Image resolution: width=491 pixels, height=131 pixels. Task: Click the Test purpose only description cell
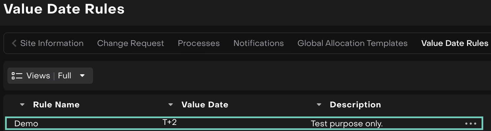coord(347,124)
